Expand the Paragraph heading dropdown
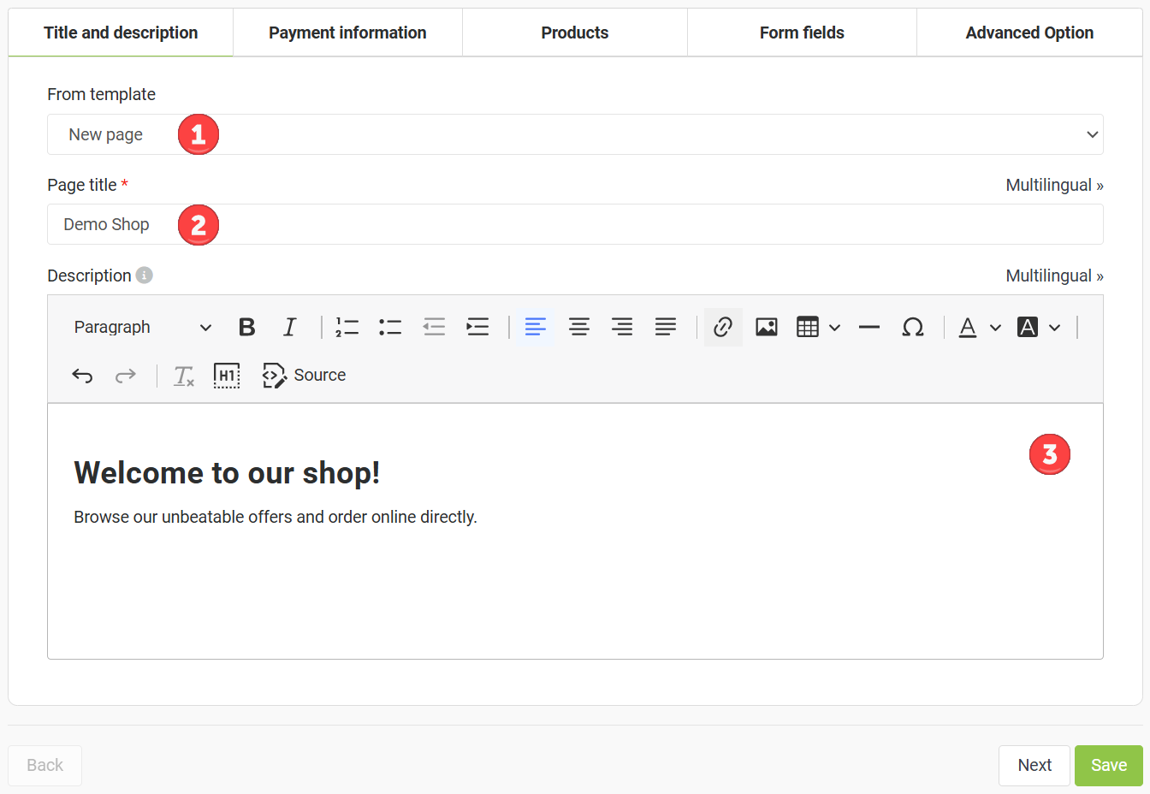This screenshot has width=1150, height=794. (142, 327)
